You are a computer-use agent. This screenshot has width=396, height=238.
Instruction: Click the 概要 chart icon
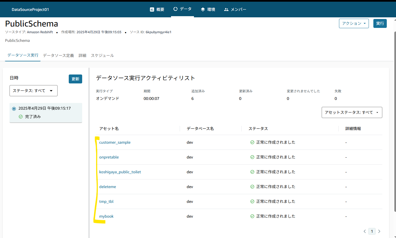pyautogui.click(x=152, y=9)
